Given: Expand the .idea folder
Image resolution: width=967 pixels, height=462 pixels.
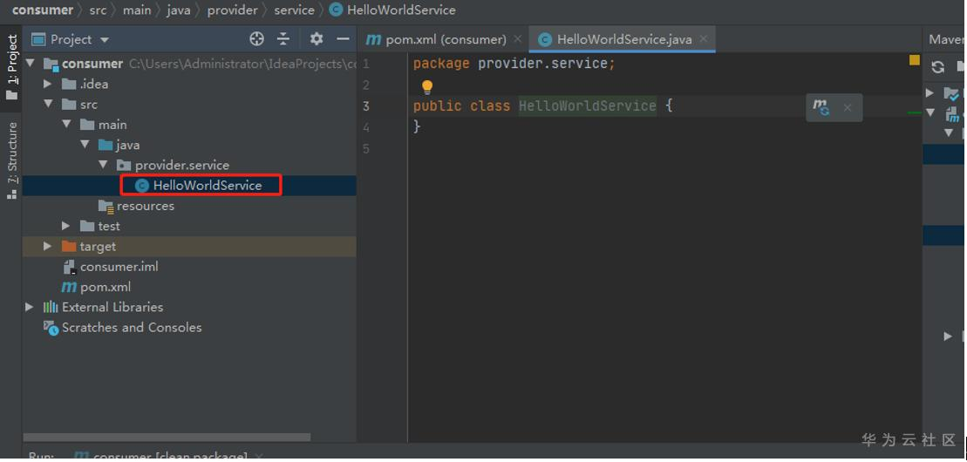Looking at the screenshot, I should pos(48,84).
